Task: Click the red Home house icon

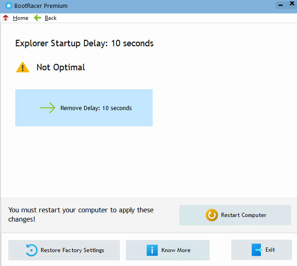Action: tap(6, 18)
